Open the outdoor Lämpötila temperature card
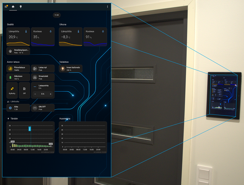244x185 pixels. pos(70,36)
